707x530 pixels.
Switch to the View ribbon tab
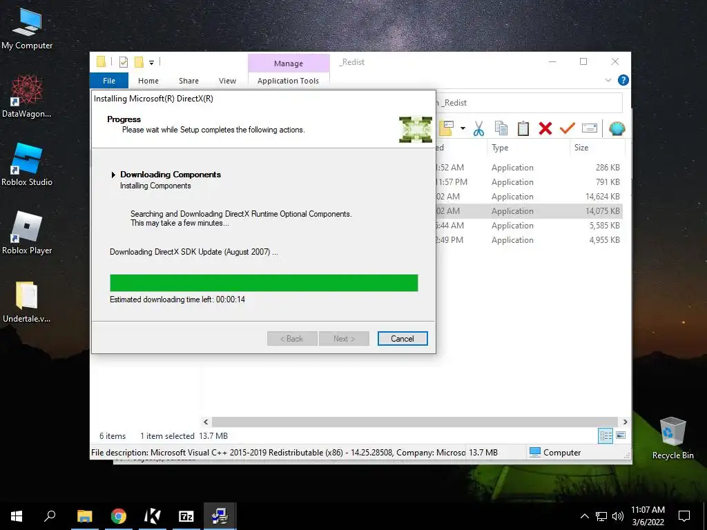pos(227,81)
